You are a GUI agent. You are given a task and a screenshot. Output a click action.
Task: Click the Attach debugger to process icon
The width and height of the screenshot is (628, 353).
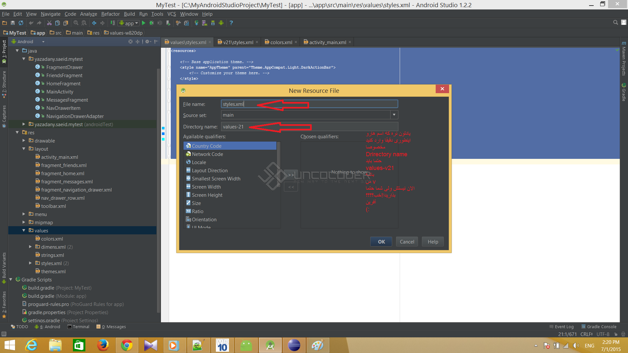168,23
